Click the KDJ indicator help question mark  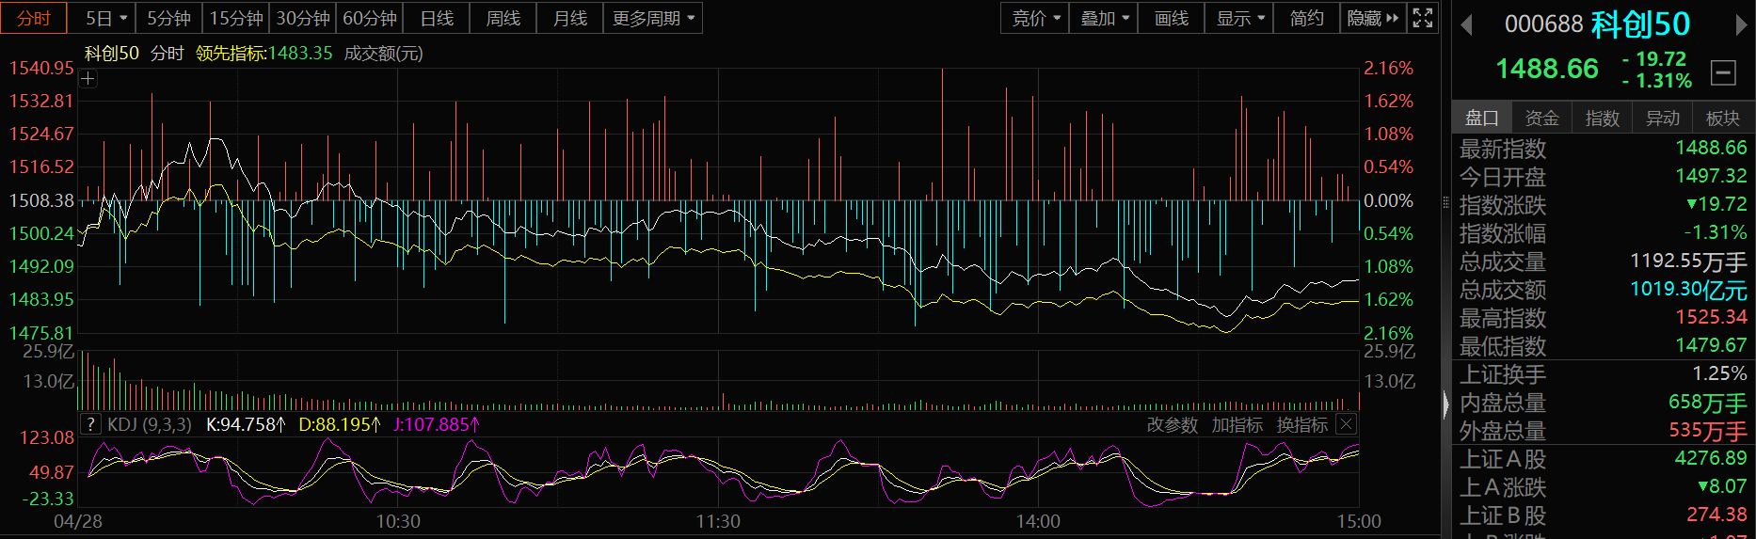pos(90,424)
